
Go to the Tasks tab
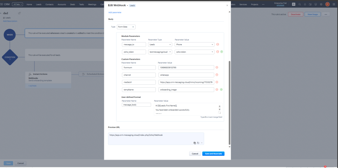tap(82, 4)
